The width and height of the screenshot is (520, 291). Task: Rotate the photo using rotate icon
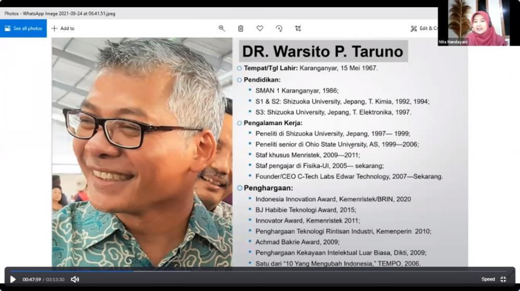pyautogui.click(x=279, y=29)
